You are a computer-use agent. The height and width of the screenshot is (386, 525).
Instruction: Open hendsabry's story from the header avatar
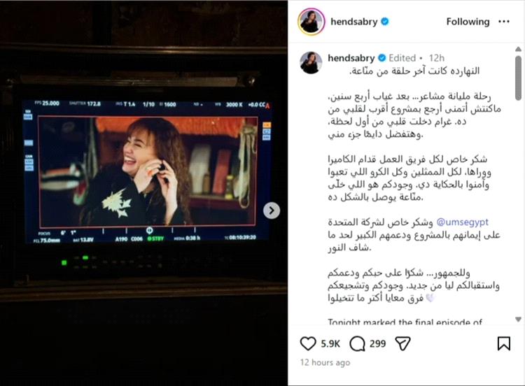point(311,22)
